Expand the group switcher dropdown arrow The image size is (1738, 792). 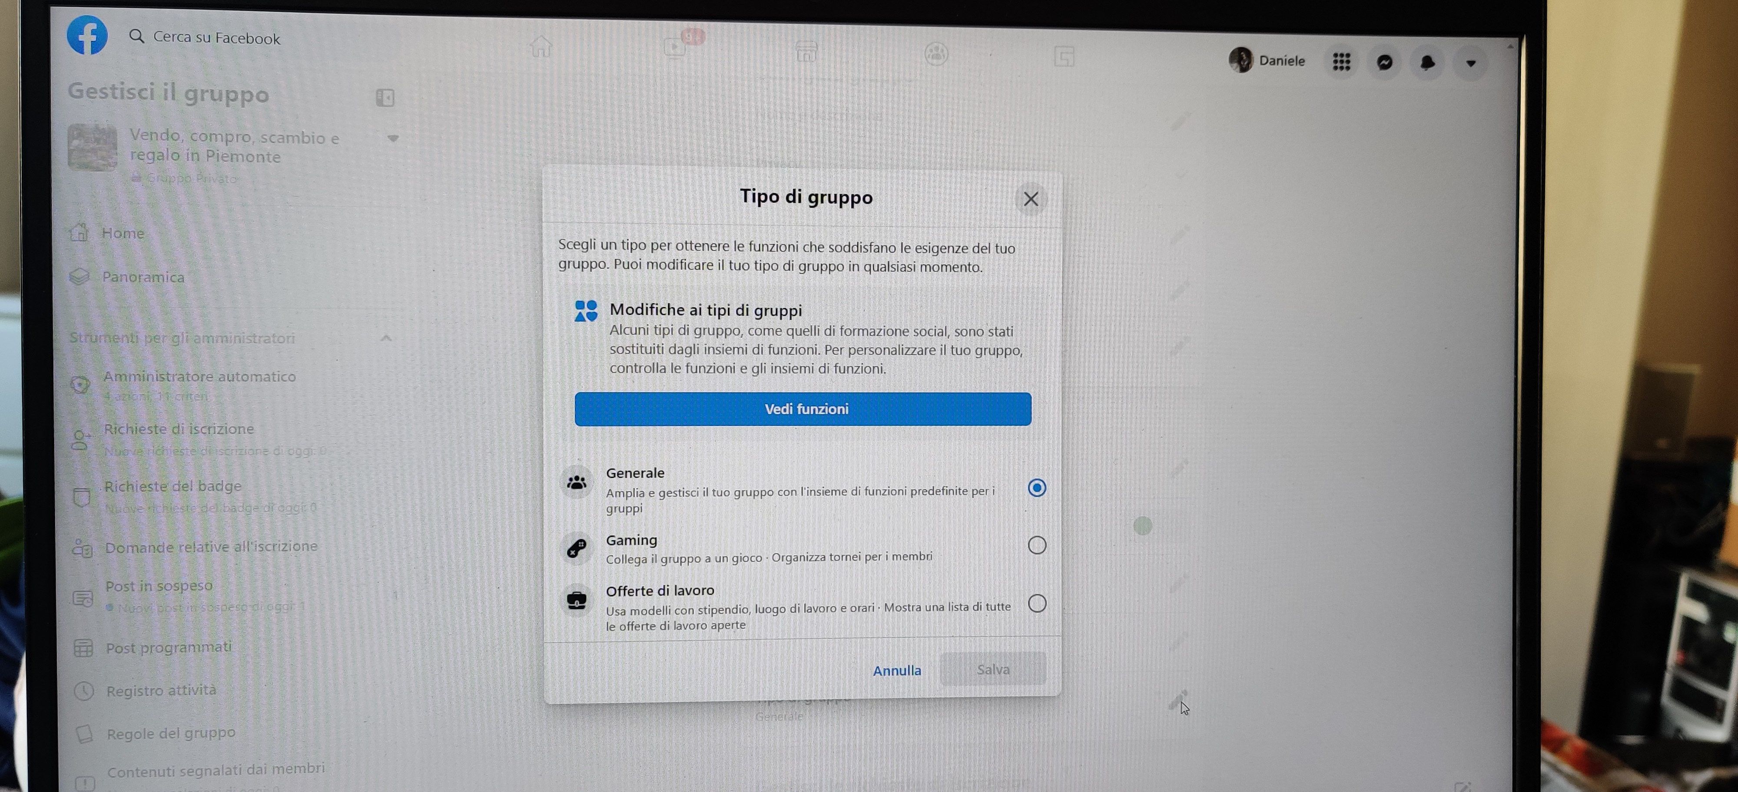(393, 138)
